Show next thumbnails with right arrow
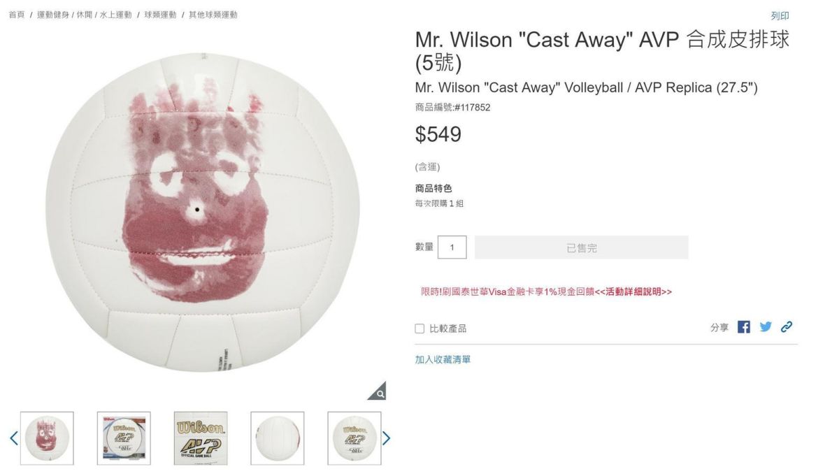Image resolution: width=839 pixels, height=476 pixels. pos(386,438)
